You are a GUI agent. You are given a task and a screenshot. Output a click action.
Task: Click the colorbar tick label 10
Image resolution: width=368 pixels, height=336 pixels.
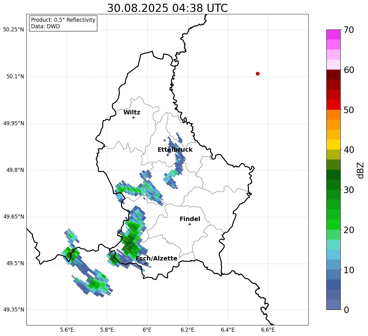coord(349,270)
